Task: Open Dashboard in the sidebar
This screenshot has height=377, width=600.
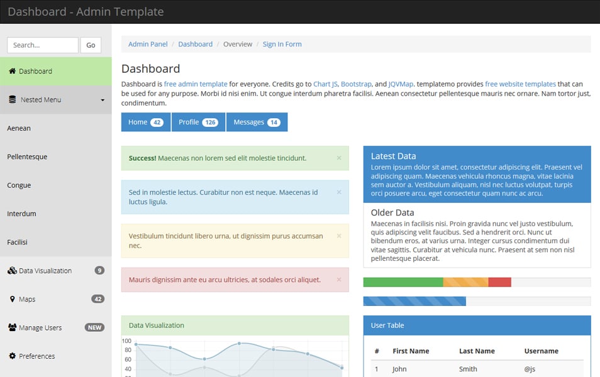Action: click(x=56, y=71)
